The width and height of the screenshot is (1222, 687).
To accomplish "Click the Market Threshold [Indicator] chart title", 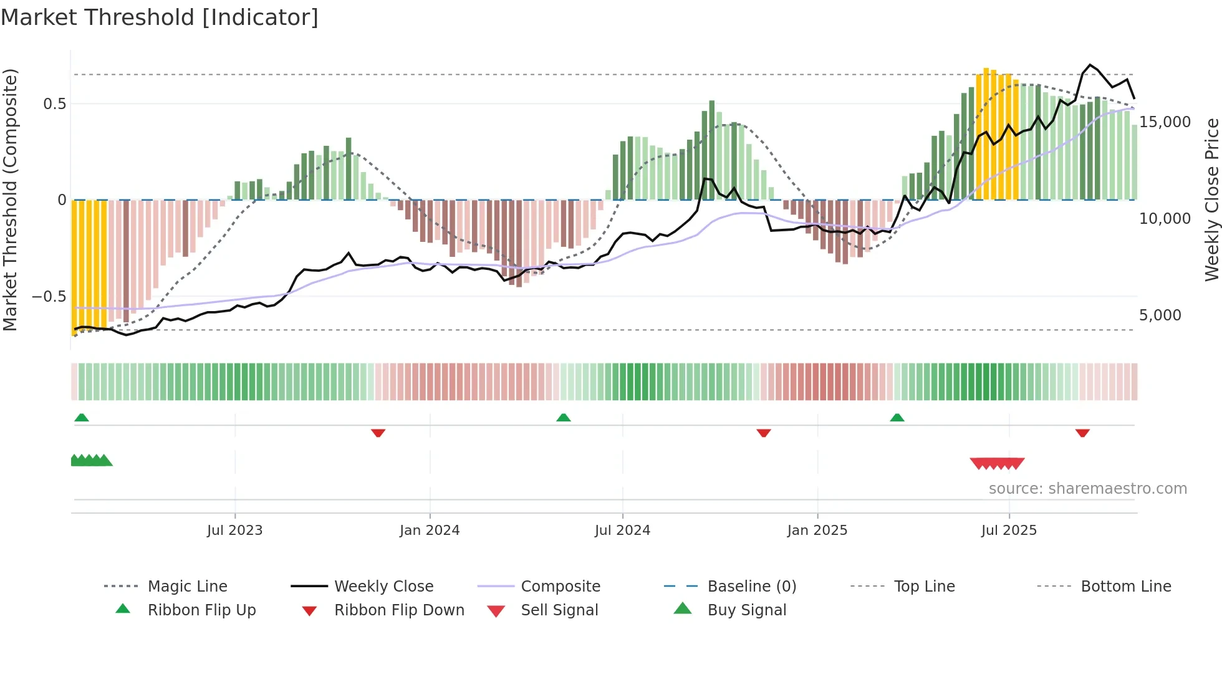I will coord(160,17).
